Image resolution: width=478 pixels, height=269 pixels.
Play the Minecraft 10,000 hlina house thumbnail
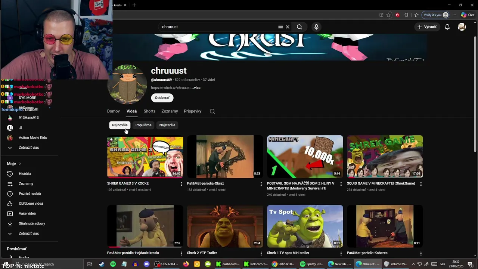(305, 157)
